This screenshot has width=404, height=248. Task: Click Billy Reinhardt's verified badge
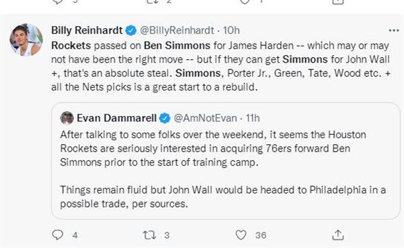click(x=131, y=31)
